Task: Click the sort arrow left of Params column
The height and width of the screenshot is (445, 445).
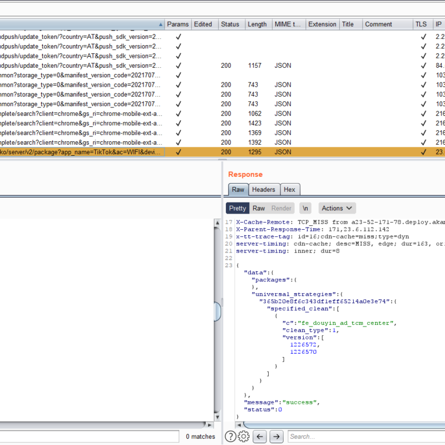Action: pyautogui.click(x=161, y=24)
